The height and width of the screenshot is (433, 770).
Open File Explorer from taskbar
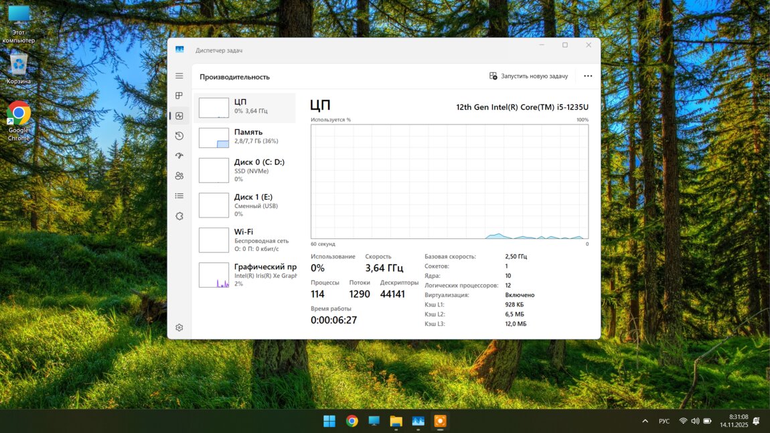[396, 421]
